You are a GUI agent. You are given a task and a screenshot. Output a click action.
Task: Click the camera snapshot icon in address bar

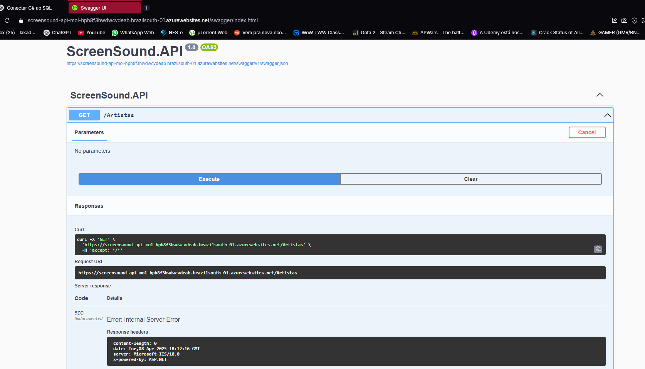coord(624,20)
